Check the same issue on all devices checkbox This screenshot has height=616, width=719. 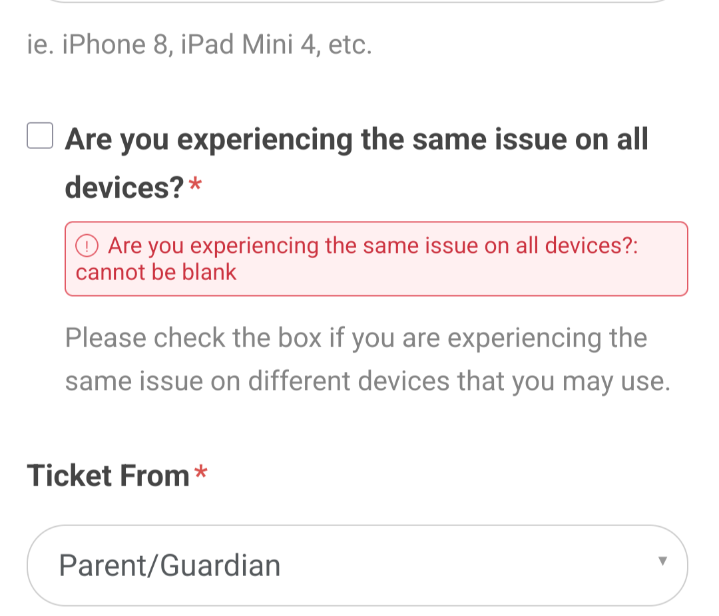(40, 136)
